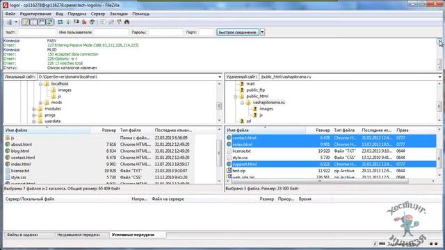Viewport: 445px width, 250px height.
Task: Select the ssl remote folder
Action: pyautogui.click(x=249, y=121)
